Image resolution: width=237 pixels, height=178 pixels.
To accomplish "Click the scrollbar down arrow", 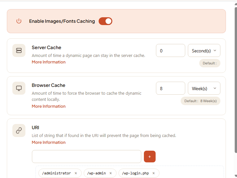I will point(236,176).
